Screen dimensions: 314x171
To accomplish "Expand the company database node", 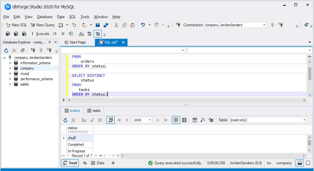I will coord(10,68).
